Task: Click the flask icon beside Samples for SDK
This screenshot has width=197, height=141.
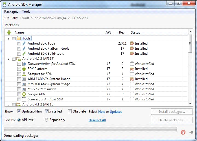Action: pos(24,74)
